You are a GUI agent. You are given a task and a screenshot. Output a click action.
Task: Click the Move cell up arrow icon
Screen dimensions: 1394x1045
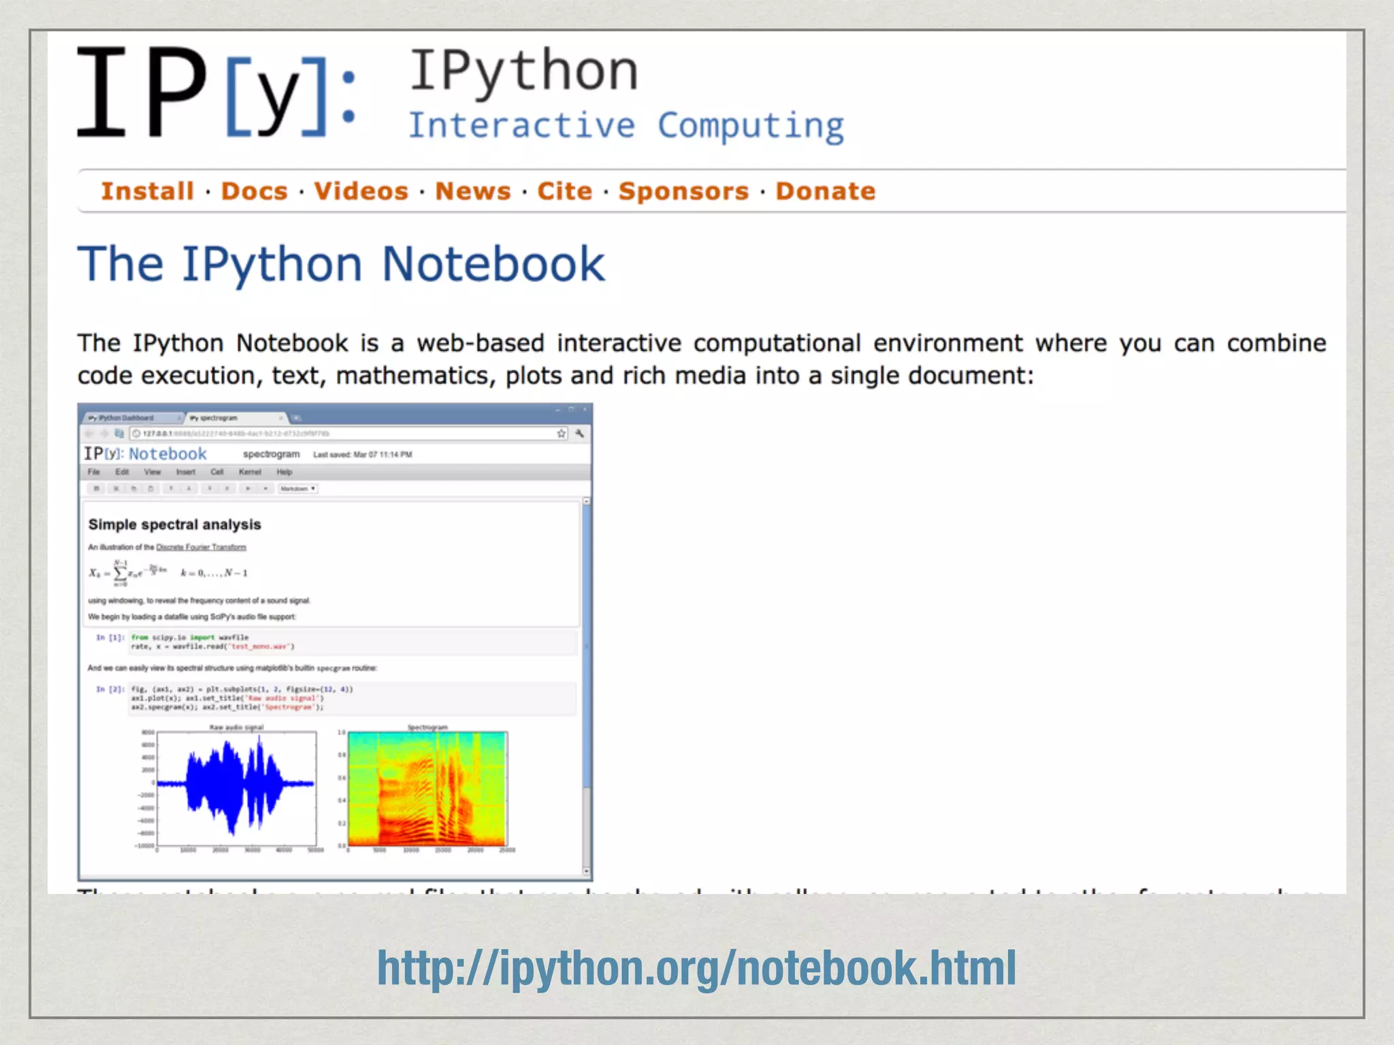tap(171, 488)
